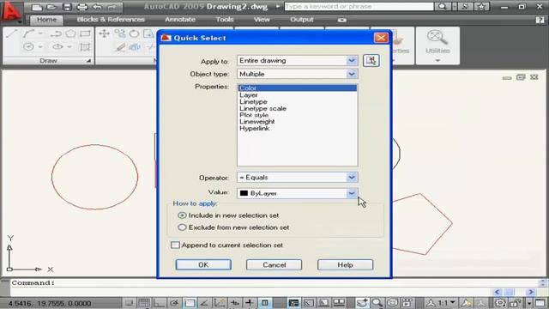
Task: Switch to the Tools tab
Action: point(225,20)
